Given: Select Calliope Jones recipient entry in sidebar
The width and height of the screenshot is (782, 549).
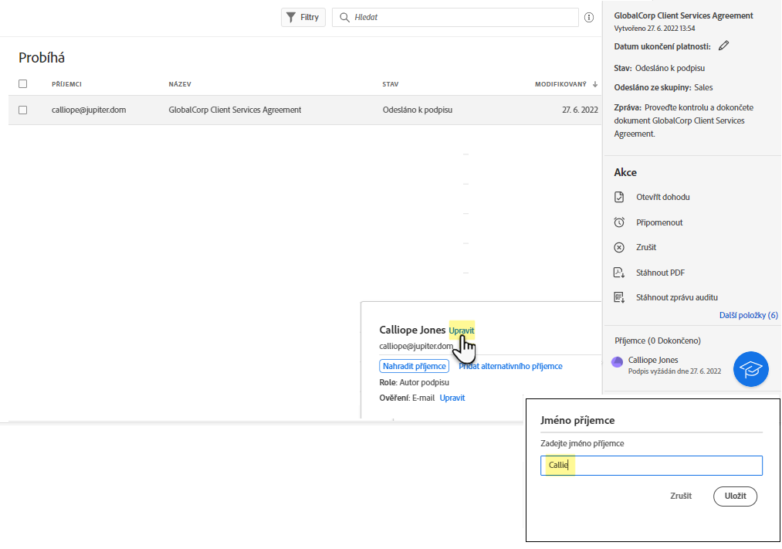Looking at the screenshot, I should (653, 361).
